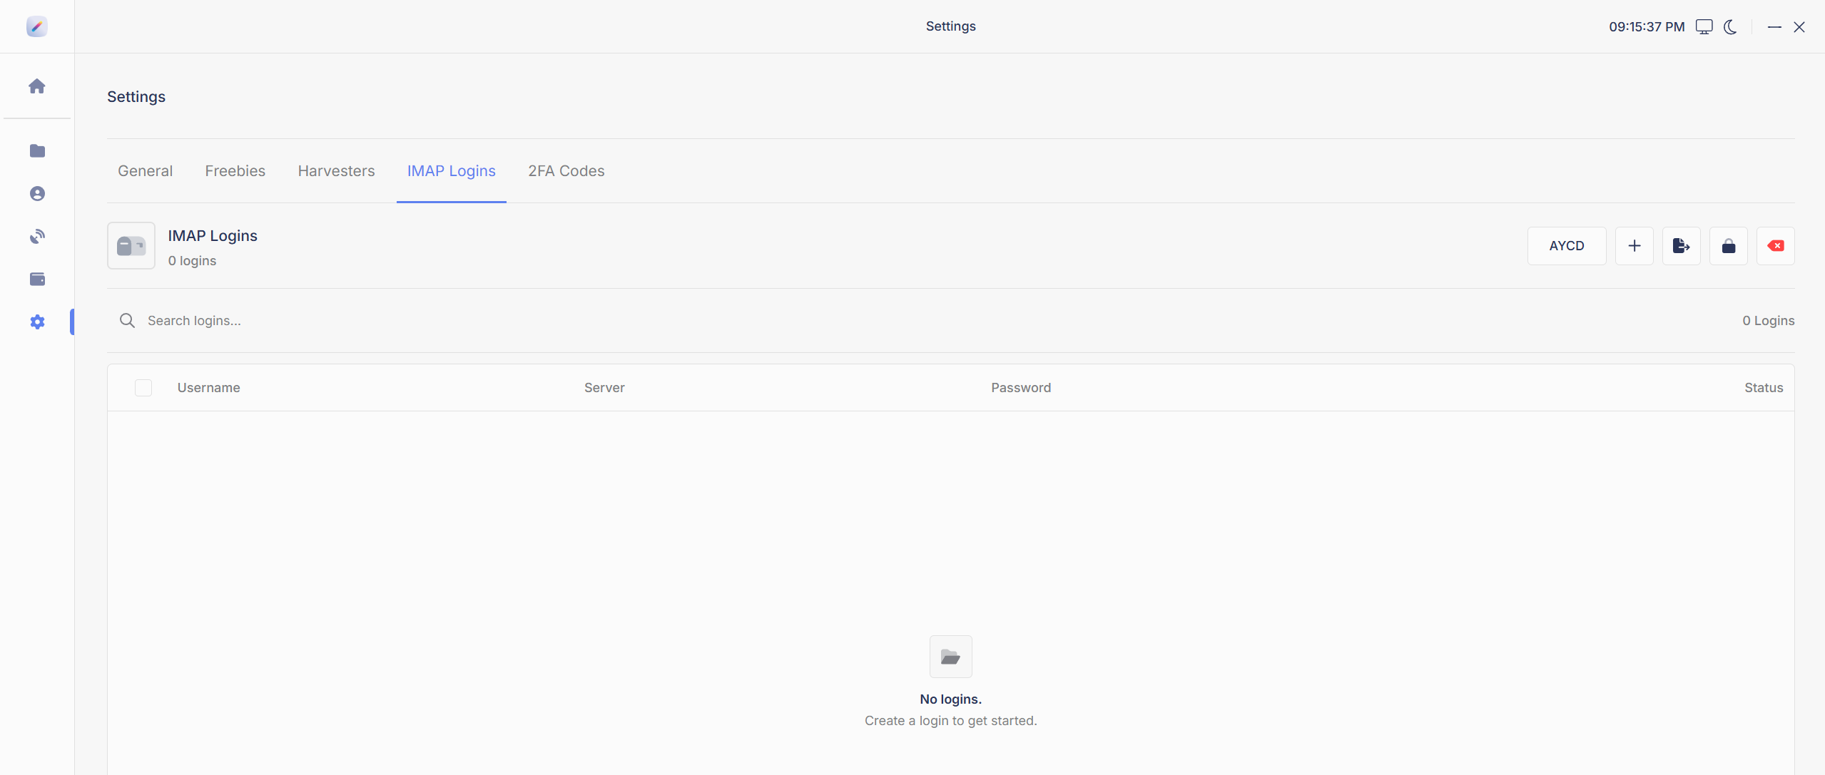Click the clock time display

pos(1646,27)
